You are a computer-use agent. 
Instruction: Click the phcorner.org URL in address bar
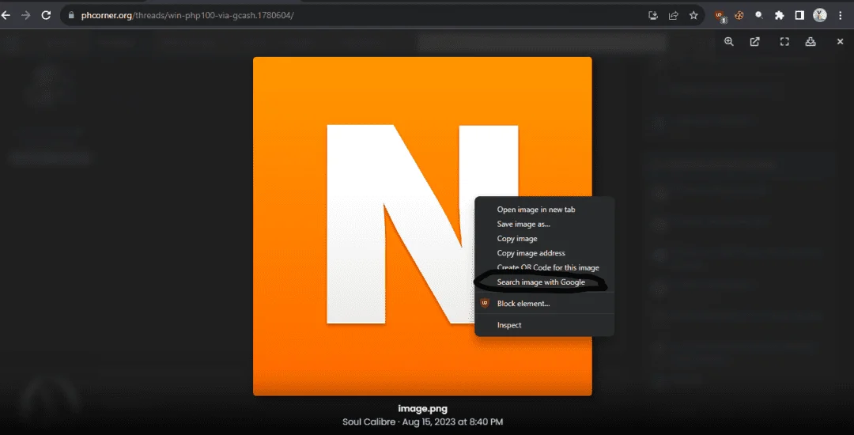[x=187, y=15]
